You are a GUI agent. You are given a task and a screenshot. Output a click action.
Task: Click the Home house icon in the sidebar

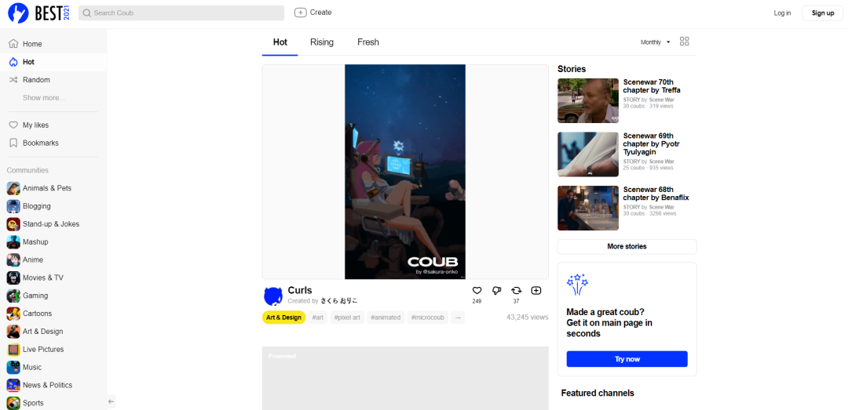13,44
